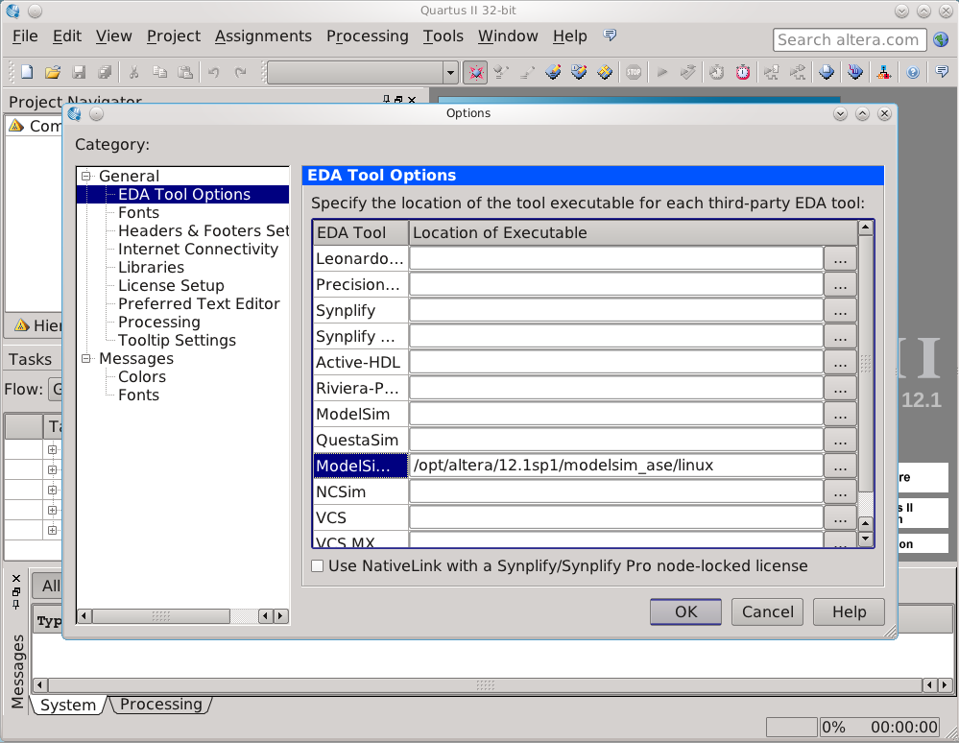Image resolution: width=959 pixels, height=743 pixels.
Task: Click the Cut scissors icon
Action: click(133, 72)
